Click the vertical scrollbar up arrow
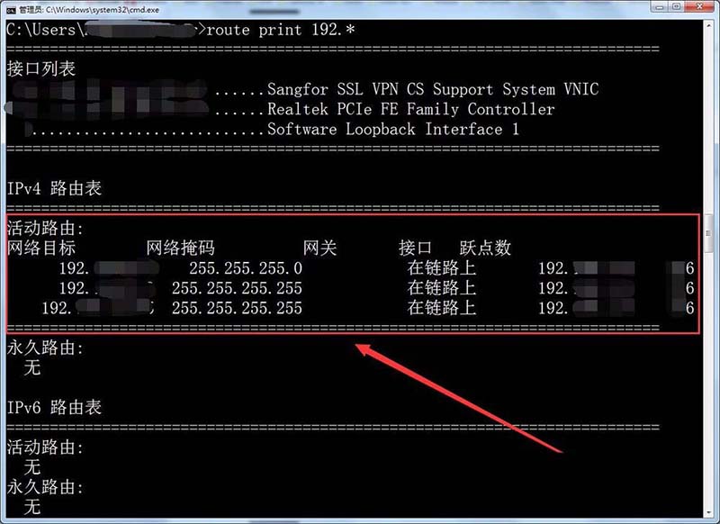 pos(709,24)
